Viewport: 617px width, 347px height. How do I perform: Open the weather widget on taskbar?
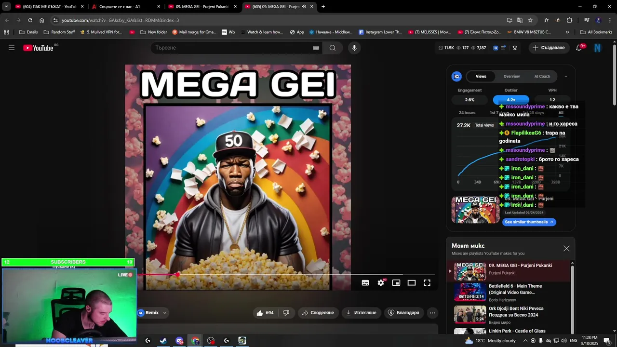click(x=490, y=341)
